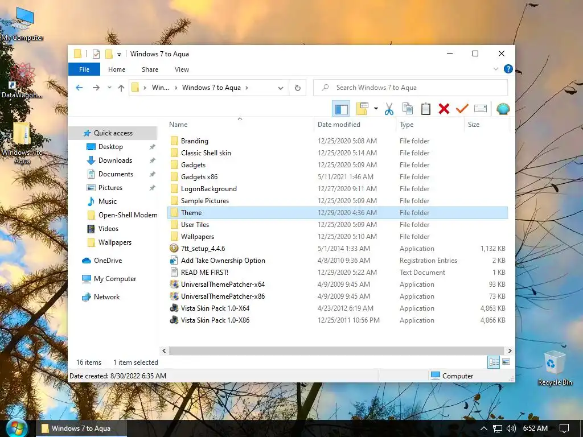Select OneDrive in the navigation pane
The height and width of the screenshot is (437, 583).
(x=108, y=261)
